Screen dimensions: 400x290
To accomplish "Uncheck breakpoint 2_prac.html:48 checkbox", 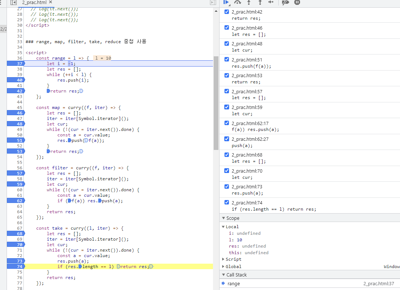I will coord(226,44).
